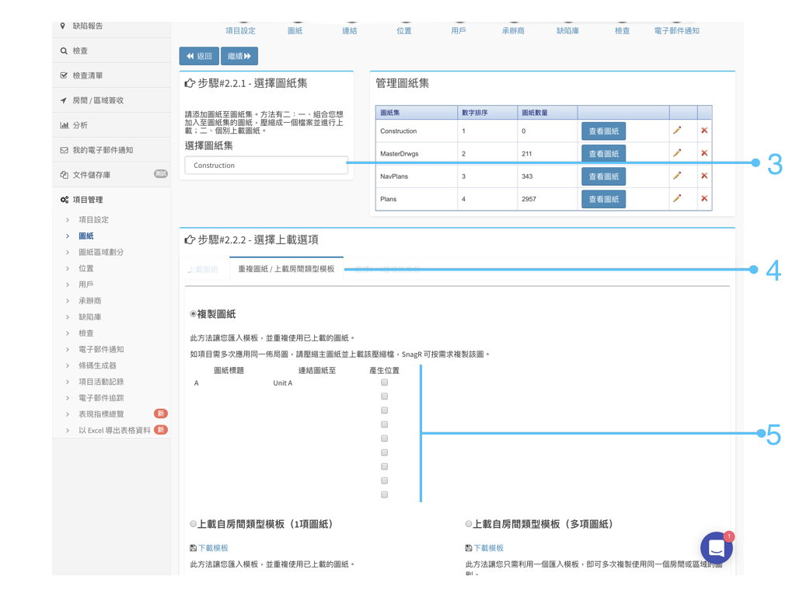View drawings for the Construction set
Screen dimensions: 796x597
pos(603,131)
